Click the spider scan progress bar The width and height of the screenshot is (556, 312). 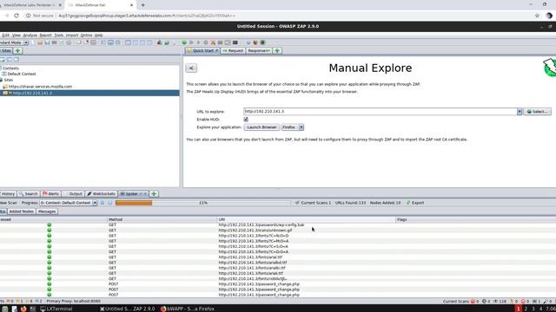coord(202,203)
